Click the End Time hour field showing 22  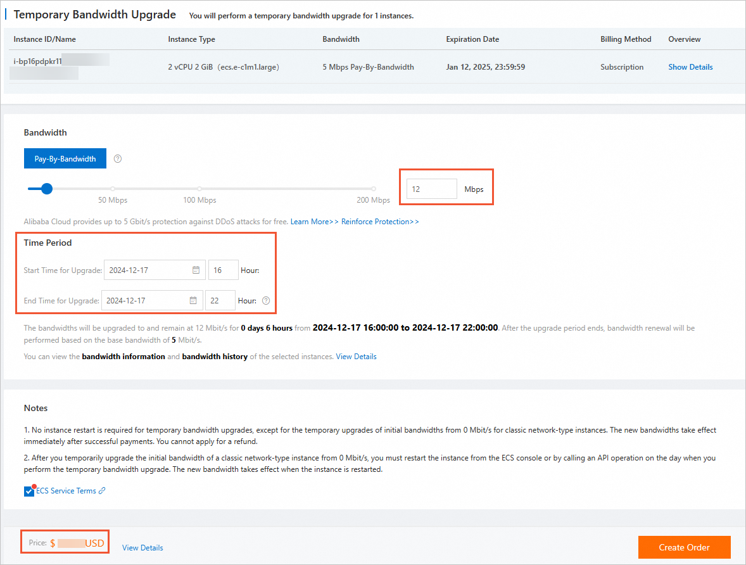[x=220, y=300]
